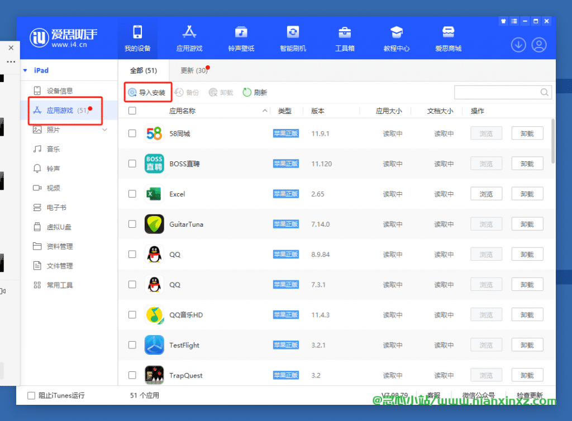Click the QQ音乐HD app icon
572x421 pixels.
(154, 315)
